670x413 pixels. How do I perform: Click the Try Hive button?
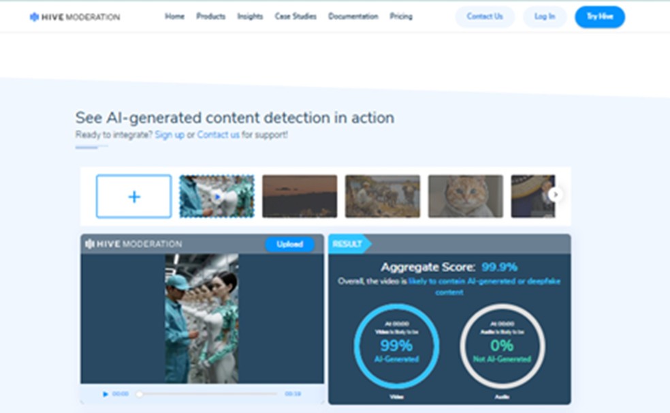(x=600, y=16)
